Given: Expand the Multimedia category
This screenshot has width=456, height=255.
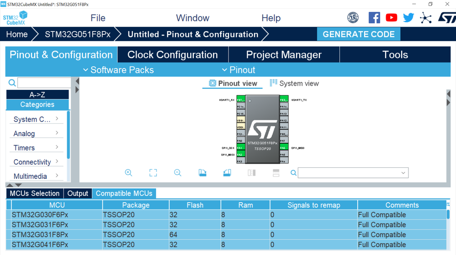Looking at the screenshot, I should tap(36, 176).
